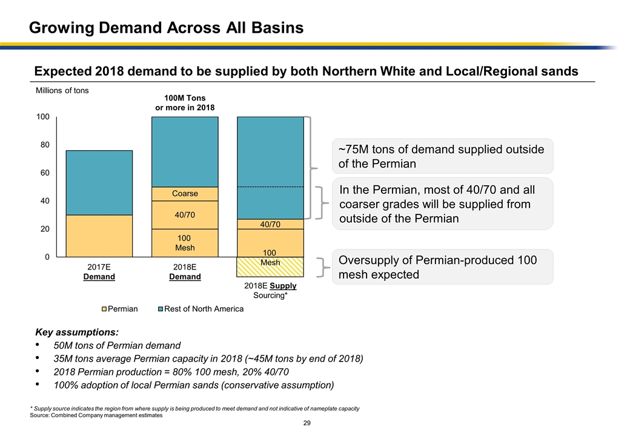
Task: Select the Coarse segment in 2018E Demand bar
Action: (185, 194)
